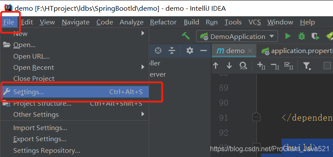Open the Navigate menu
Image resolution: width=333 pixels, height=157 pixels.
(x=75, y=22)
